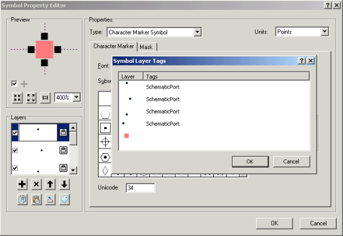The width and height of the screenshot is (343, 236).
Task: Open the Type dropdown Character Marker Symbol
Action: click(x=197, y=32)
